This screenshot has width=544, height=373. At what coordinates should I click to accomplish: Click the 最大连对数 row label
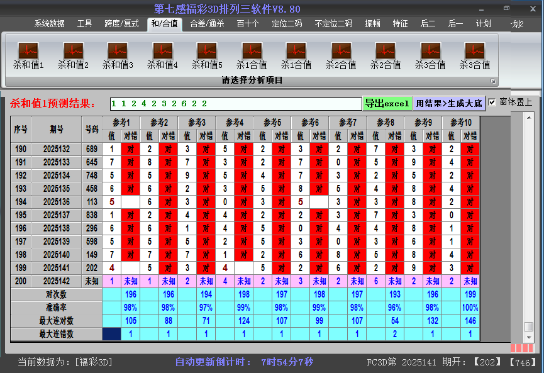[56, 321]
